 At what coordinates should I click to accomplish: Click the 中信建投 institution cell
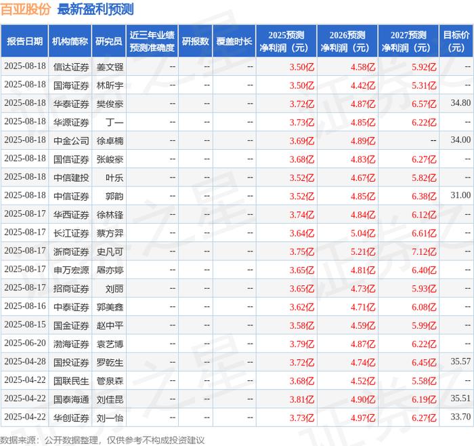(x=71, y=178)
